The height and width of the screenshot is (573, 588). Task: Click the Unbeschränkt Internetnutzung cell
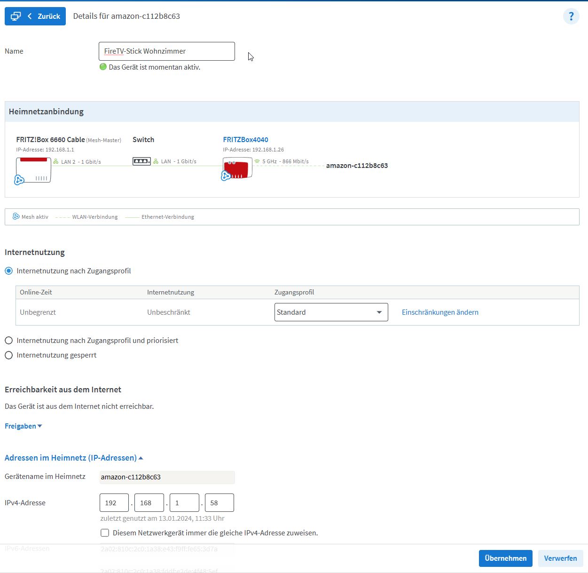[x=169, y=312]
